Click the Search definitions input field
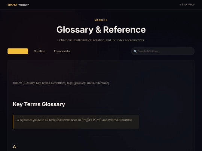202x151 pixels. 163,51
